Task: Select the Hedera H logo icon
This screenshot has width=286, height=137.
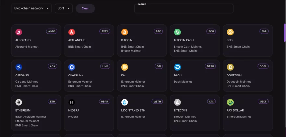Action: pyautogui.click(x=72, y=102)
